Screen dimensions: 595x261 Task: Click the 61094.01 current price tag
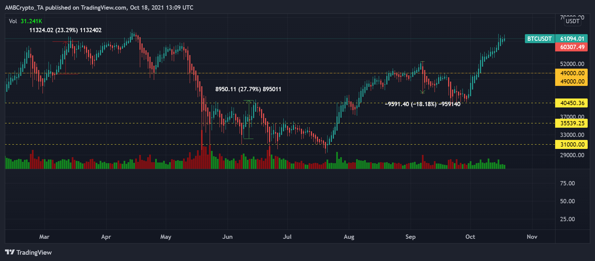pos(572,38)
